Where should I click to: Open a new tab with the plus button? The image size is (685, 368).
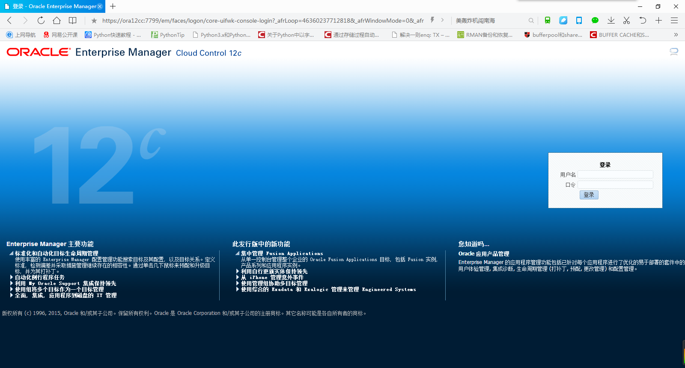113,6
